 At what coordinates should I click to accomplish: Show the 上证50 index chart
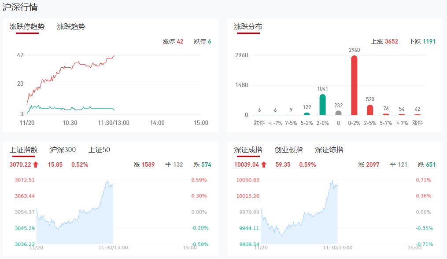[99, 150]
